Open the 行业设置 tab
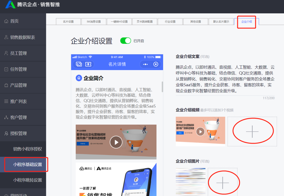The width and height of the screenshot is (284, 196). (x=170, y=22)
